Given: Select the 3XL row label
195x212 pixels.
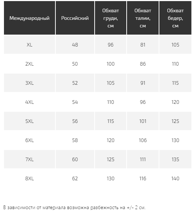Looking at the screenshot, I should 30,83.
